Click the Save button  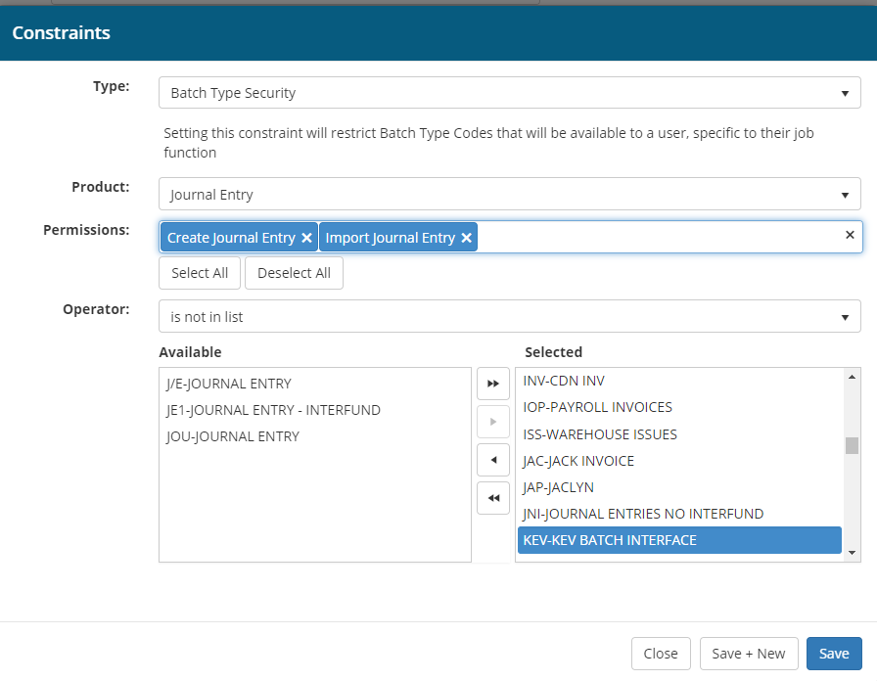pyautogui.click(x=834, y=654)
